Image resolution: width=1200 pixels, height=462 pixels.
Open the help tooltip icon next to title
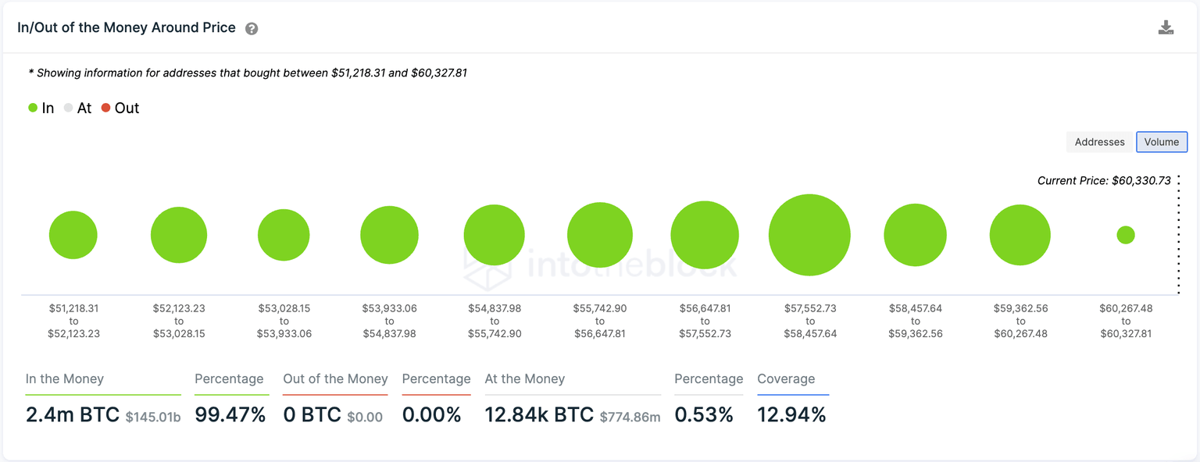pyautogui.click(x=252, y=27)
